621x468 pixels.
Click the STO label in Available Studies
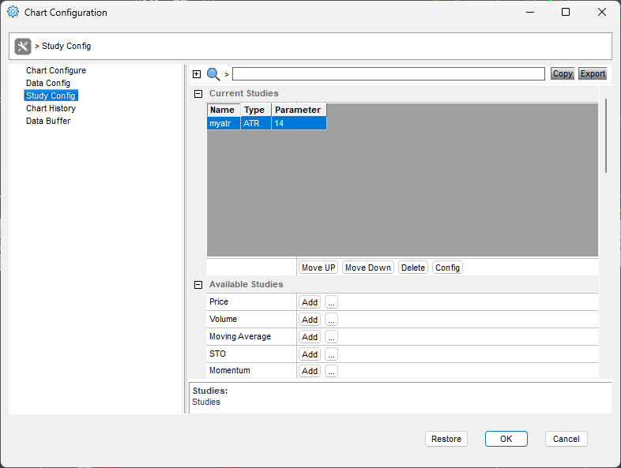[217, 354]
